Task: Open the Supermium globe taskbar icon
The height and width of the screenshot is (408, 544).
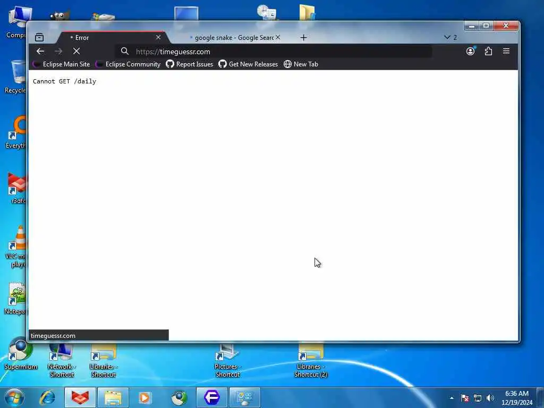Action: coord(180,397)
